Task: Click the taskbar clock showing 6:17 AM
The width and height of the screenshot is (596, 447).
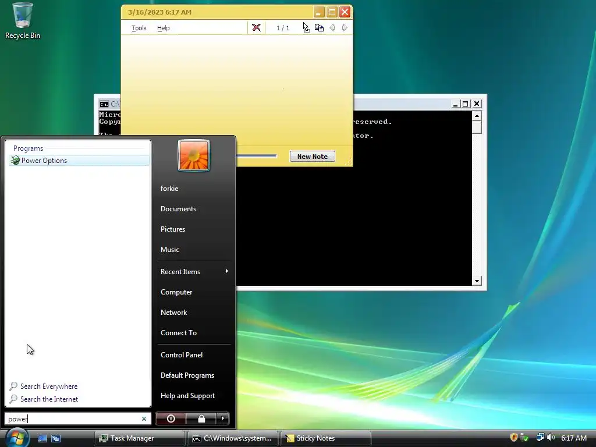Action: tap(574, 438)
